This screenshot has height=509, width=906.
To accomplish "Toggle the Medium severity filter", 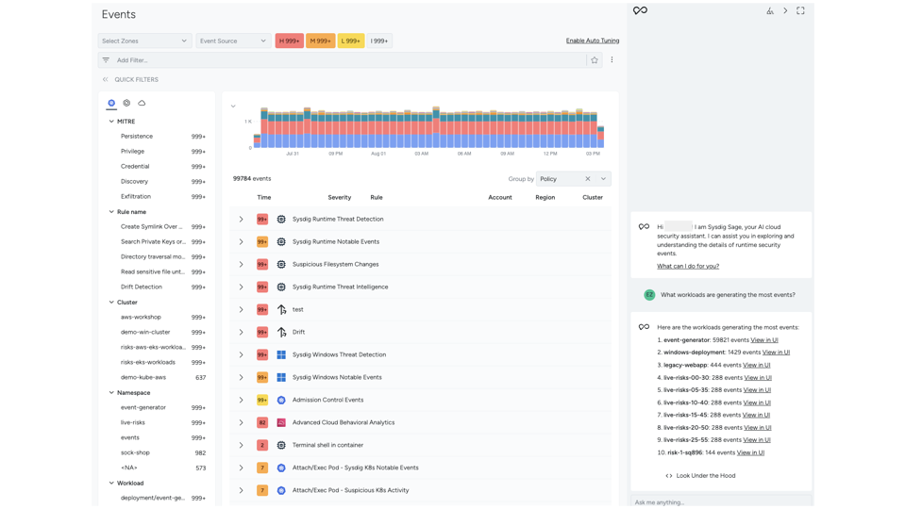I will pyautogui.click(x=320, y=41).
